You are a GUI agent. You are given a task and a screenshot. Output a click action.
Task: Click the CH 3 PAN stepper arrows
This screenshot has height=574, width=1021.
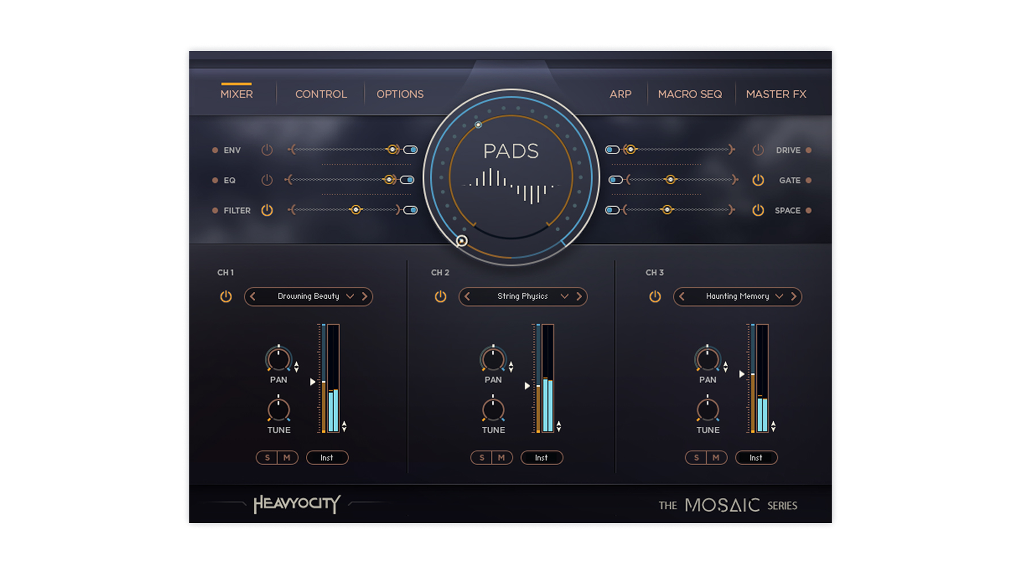click(x=725, y=367)
